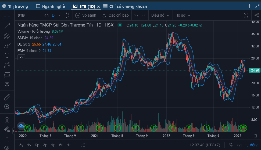Set range to 1y
Viewport: 261px width, 150px height.
pyautogui.click(x=29, y=145)
